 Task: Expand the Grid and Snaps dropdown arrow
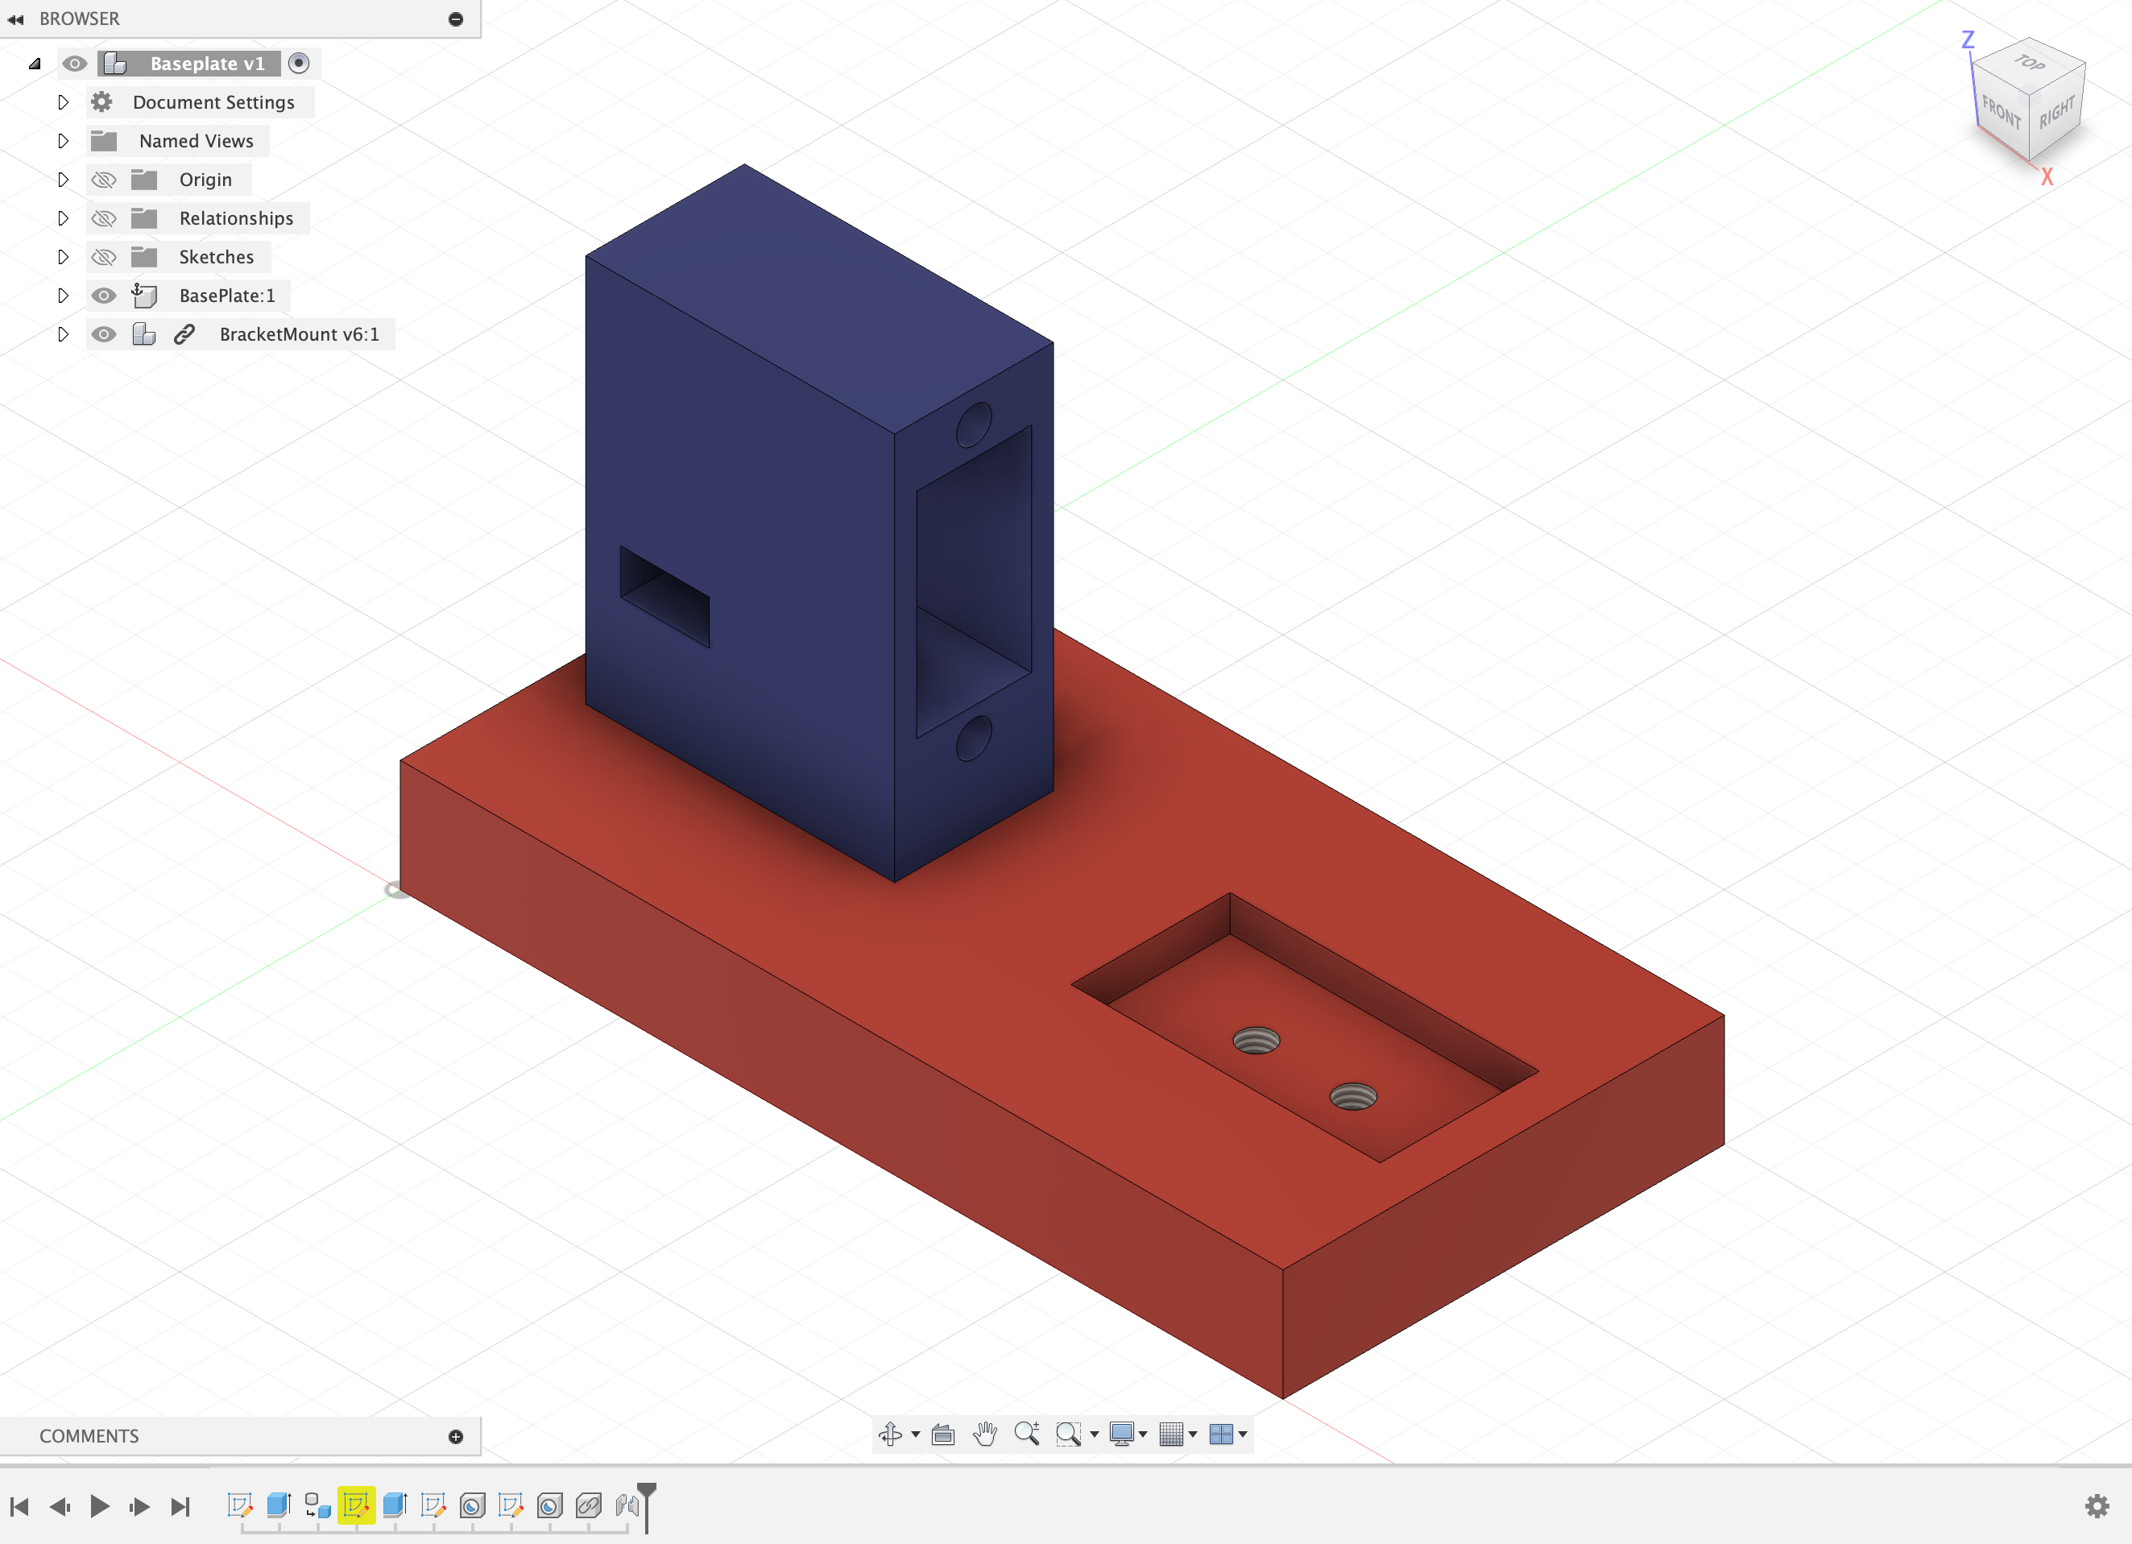tap(1193, 1435)
